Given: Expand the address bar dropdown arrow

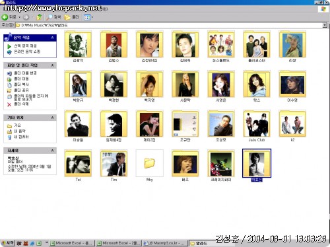Looking at the screenshot, I should [325, 25].
